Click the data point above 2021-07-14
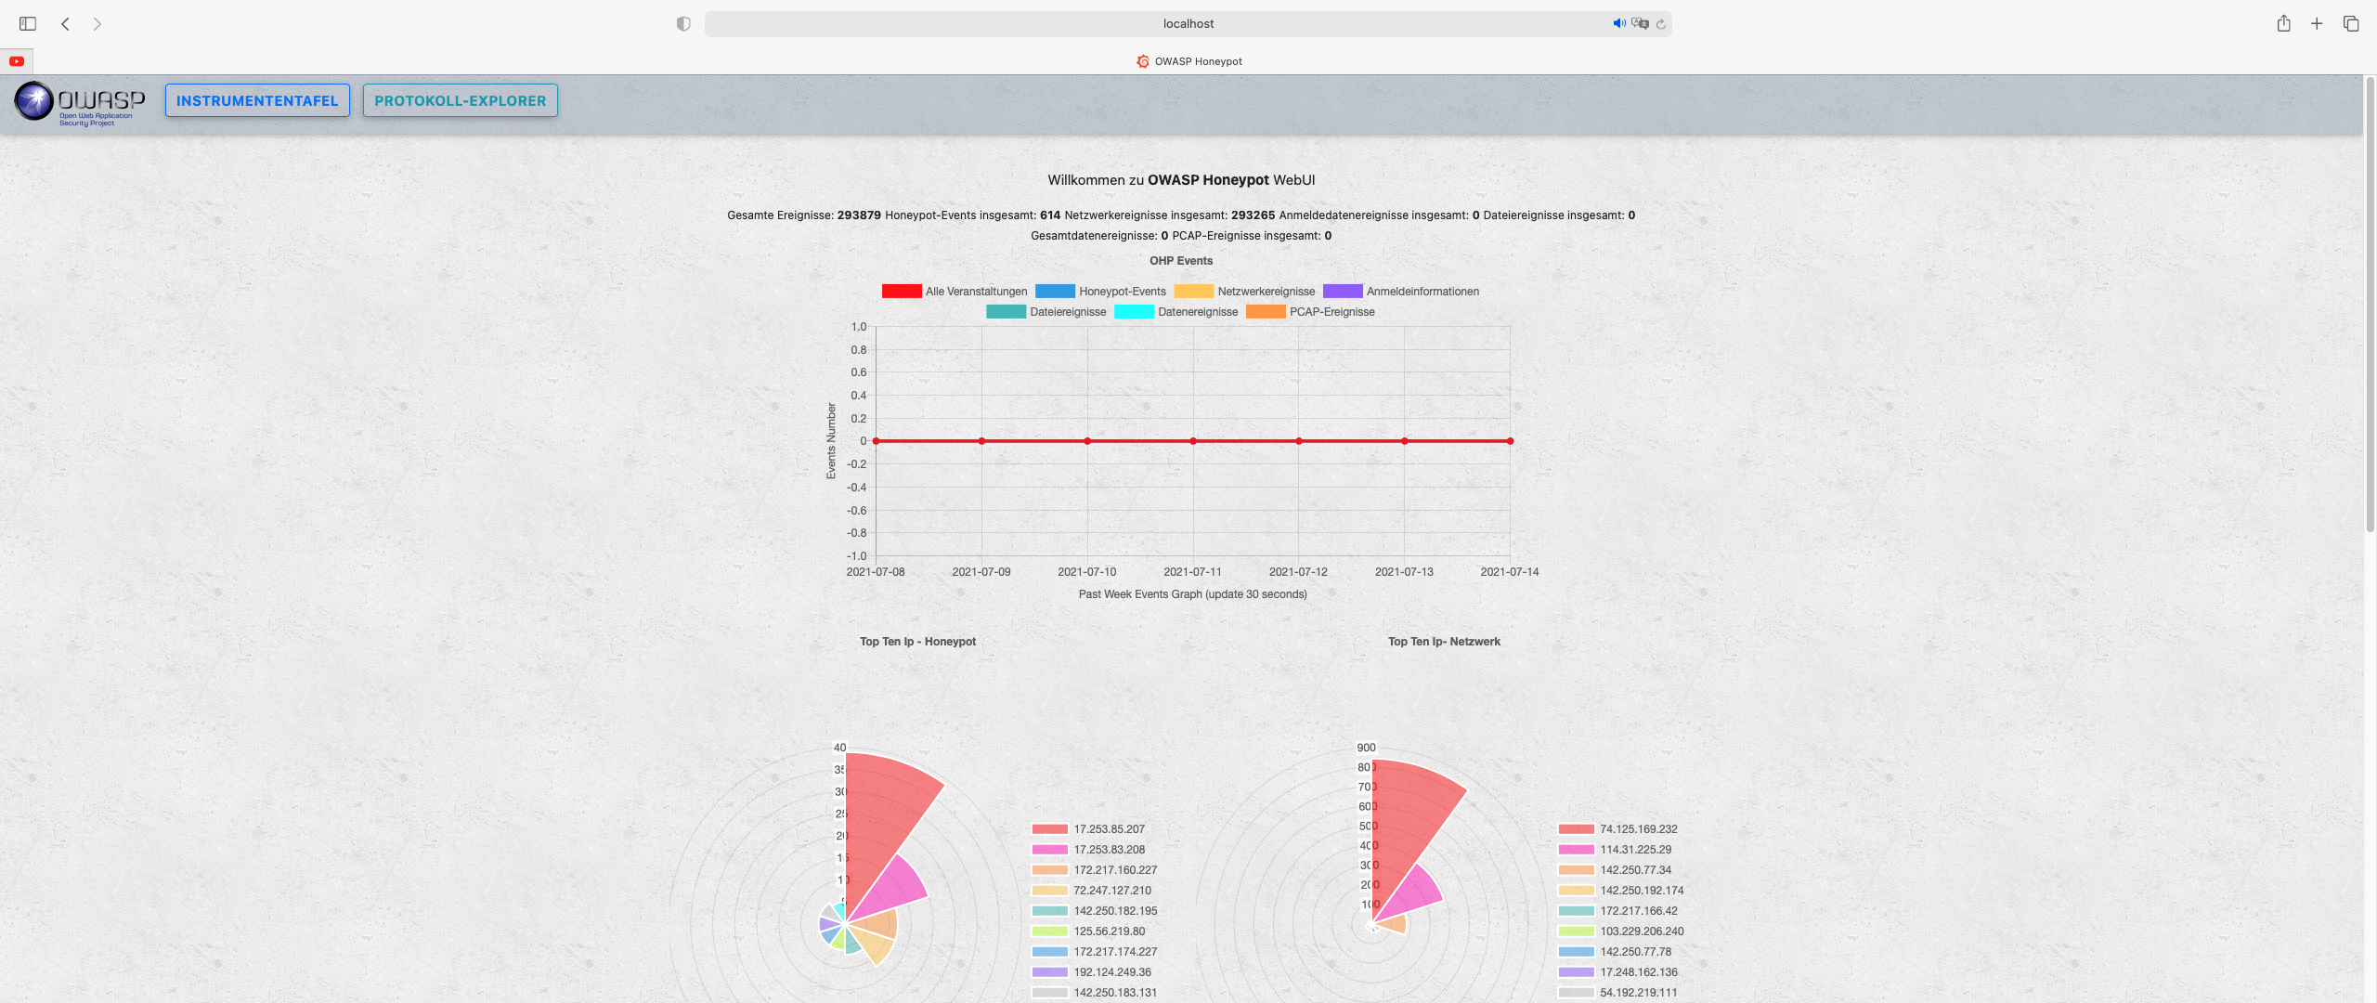Image resolution: width=2377 pixels, height=1003 pixels. [1511, 441]
